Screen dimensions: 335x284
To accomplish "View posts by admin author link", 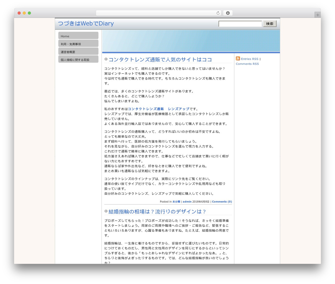I will click(187, 202).
